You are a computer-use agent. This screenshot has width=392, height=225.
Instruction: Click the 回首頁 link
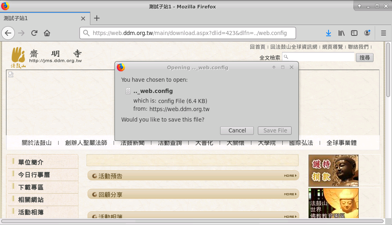point(257,47)
